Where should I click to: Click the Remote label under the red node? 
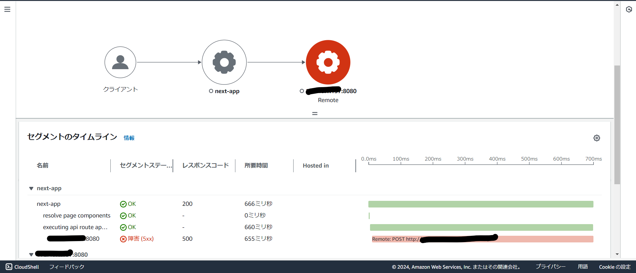coord(328,100)
